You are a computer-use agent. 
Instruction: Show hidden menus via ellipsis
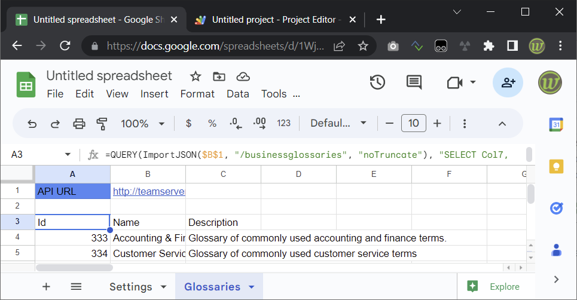297,96
